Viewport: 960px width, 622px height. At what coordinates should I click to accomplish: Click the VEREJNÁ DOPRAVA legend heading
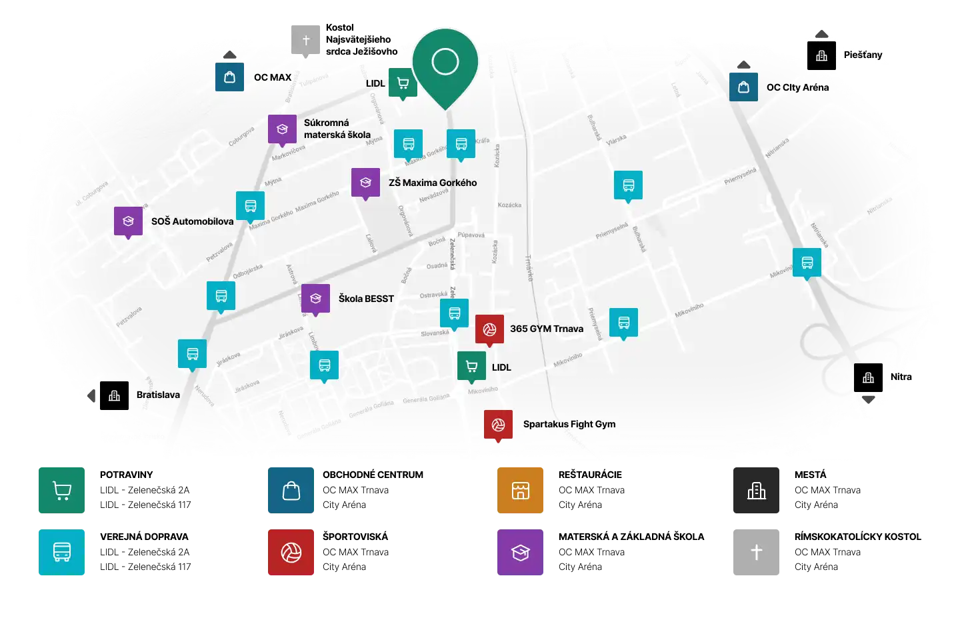click(x=144, y=537)
